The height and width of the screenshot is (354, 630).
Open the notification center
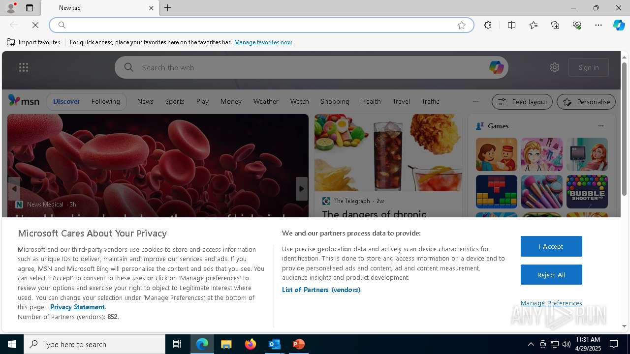click(x=614, y=344)
